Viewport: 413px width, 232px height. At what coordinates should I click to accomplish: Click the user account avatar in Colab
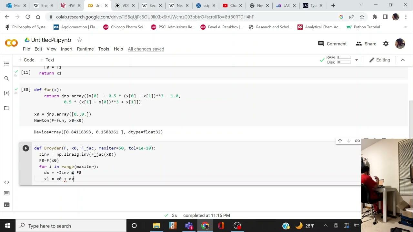[400, 44]
